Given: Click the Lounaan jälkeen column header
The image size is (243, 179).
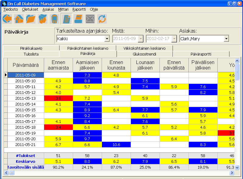Looking at the screenshot, I should coord(145,65).
